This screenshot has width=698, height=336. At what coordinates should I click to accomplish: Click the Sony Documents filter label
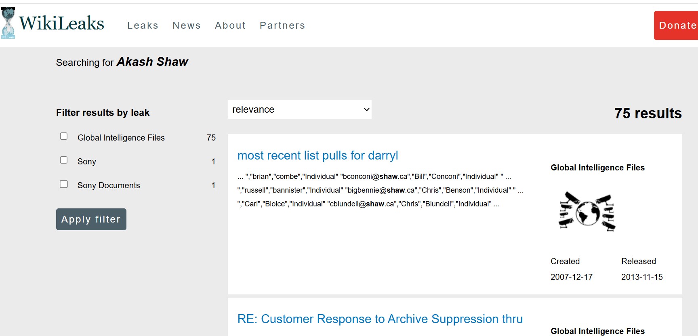[109, 185]
